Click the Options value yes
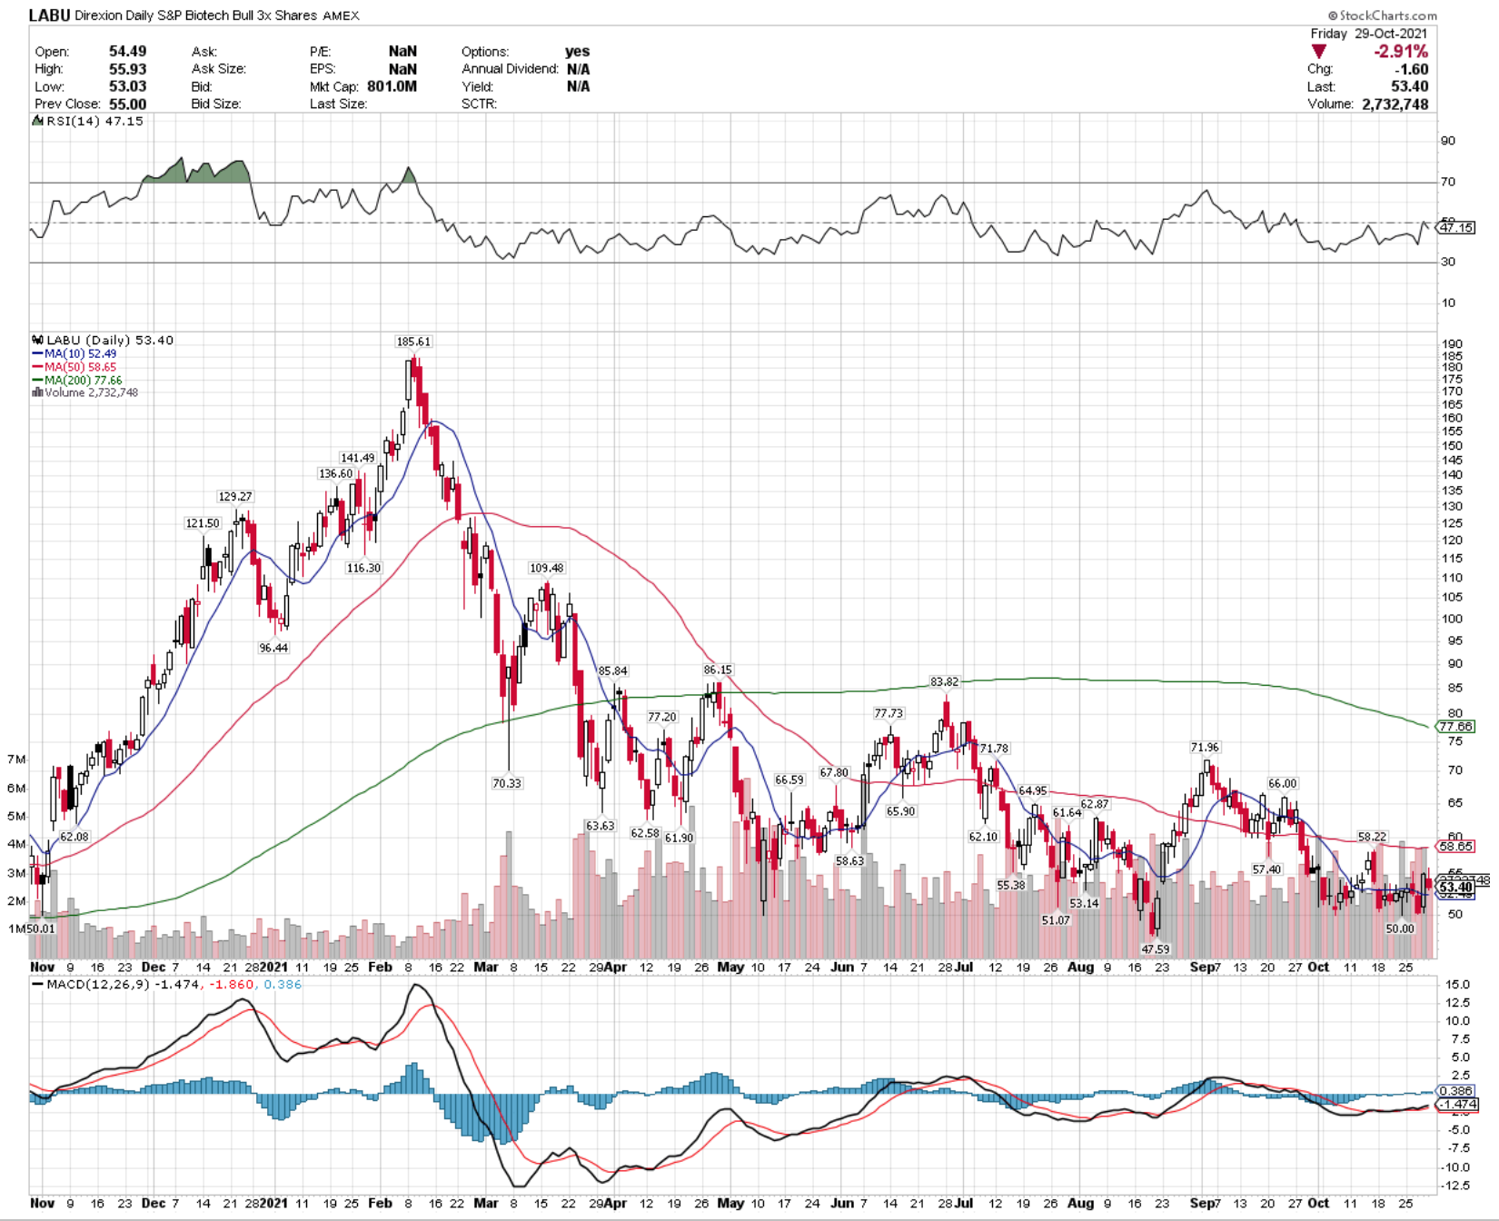Screen dimensions: 1499x1221 tap(577, 52)
